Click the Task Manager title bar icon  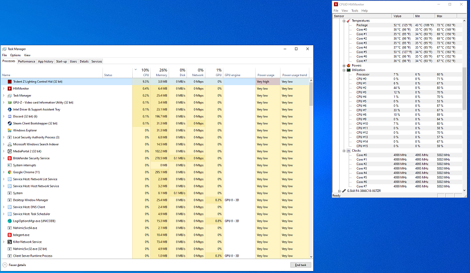(x=4, y=49)
